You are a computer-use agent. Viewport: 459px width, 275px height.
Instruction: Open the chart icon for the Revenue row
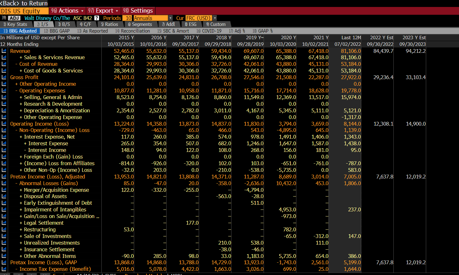click(4, 51)
